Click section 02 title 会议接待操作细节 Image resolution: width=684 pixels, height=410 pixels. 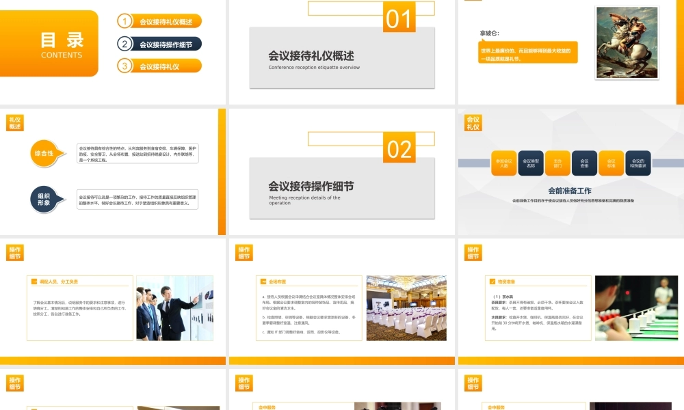[x=311, y=187]
